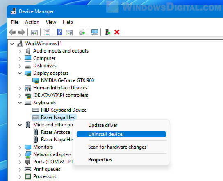Click the Network adapters category icon
This screenshot has height=181, width=223.
coord(28,154)
